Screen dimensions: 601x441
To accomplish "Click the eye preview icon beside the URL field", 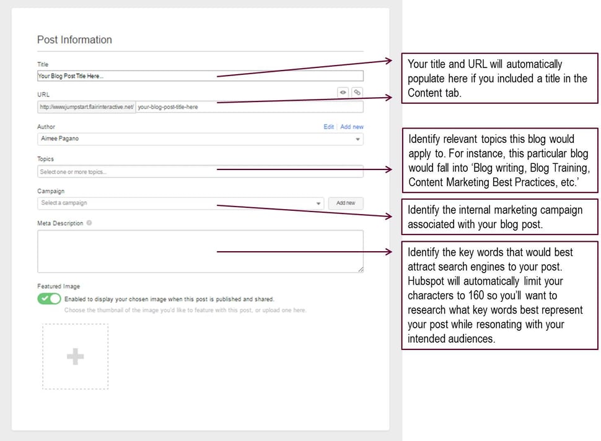I will point(343,92).
